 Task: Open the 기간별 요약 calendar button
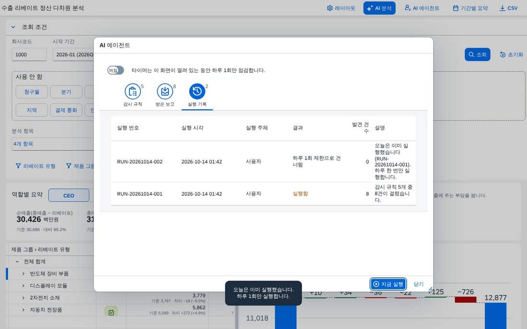click(x=470, y=8)
